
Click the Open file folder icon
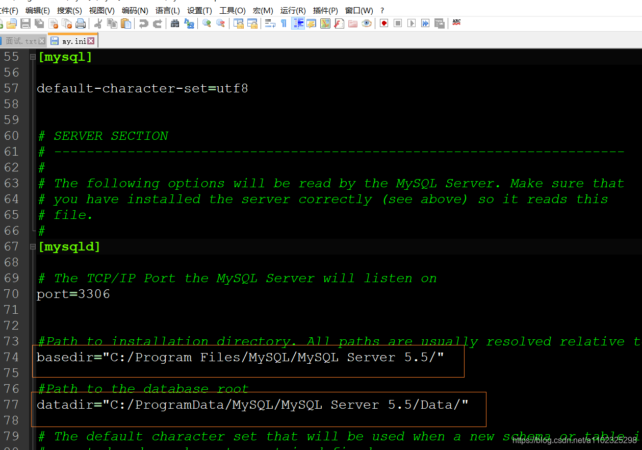point(12,23)
